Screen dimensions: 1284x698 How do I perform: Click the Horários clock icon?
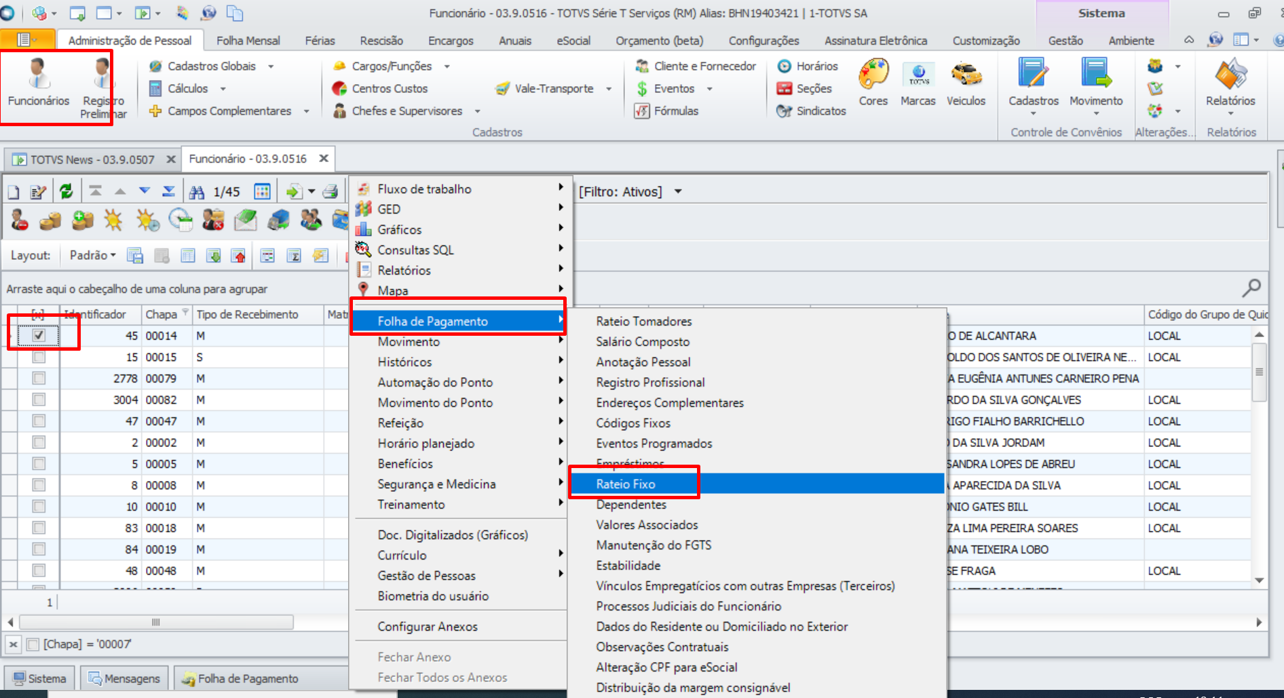point(785,66)
